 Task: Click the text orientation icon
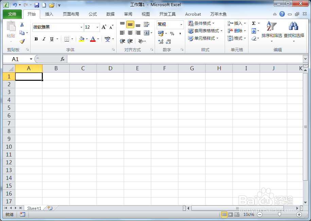pos(141,41)
